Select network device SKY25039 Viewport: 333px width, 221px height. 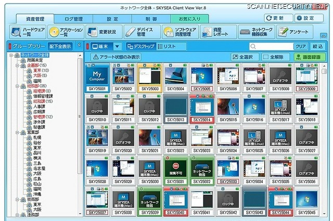150,201
